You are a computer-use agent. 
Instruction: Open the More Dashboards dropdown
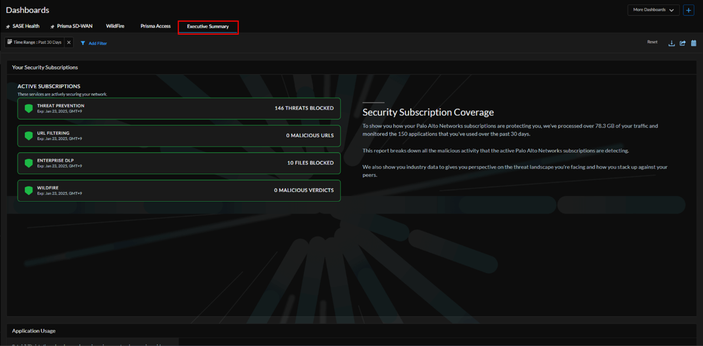[x=653, y=10]
